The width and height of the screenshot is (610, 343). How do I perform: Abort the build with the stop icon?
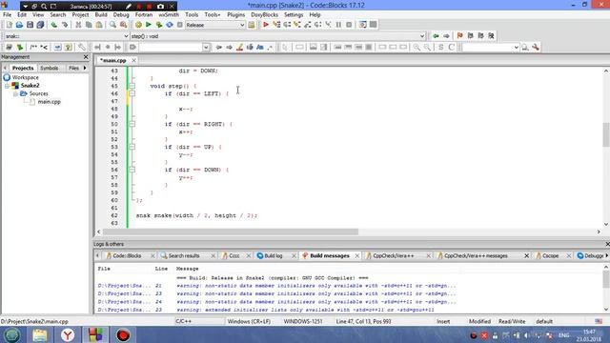[180, 25]
